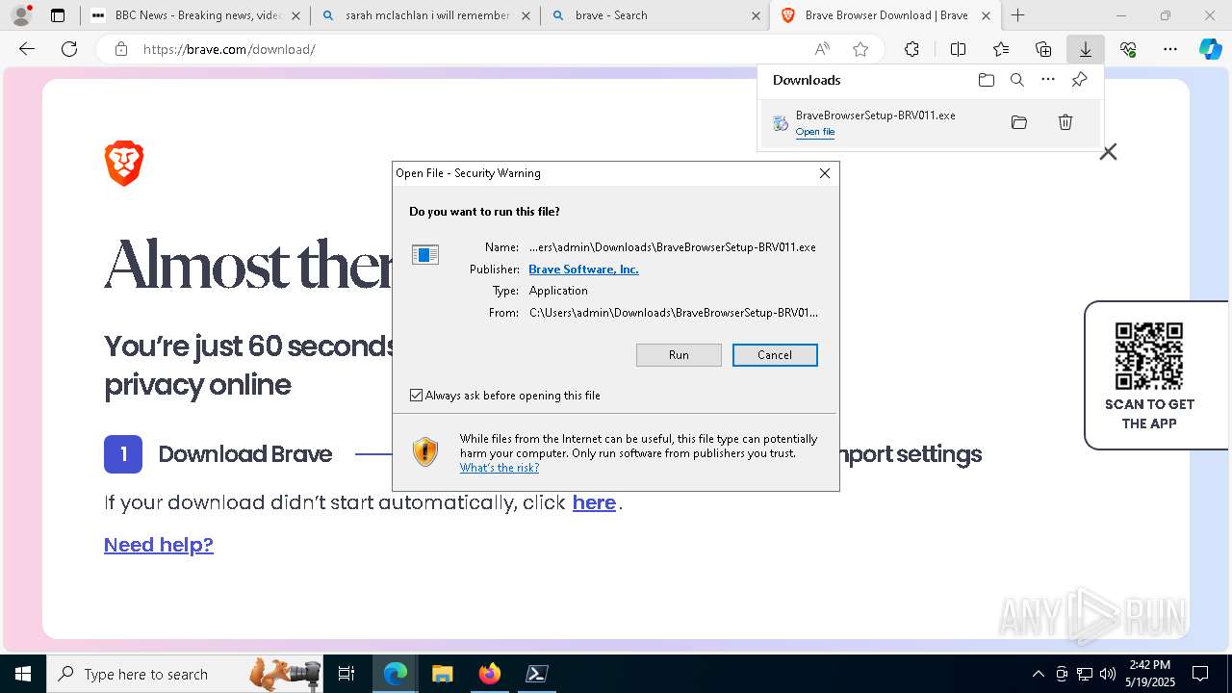The width and height of the screenshot is (1232, 693).
Task: Show hidden system tray icons chevron
Action: [x=1038, y=674]
